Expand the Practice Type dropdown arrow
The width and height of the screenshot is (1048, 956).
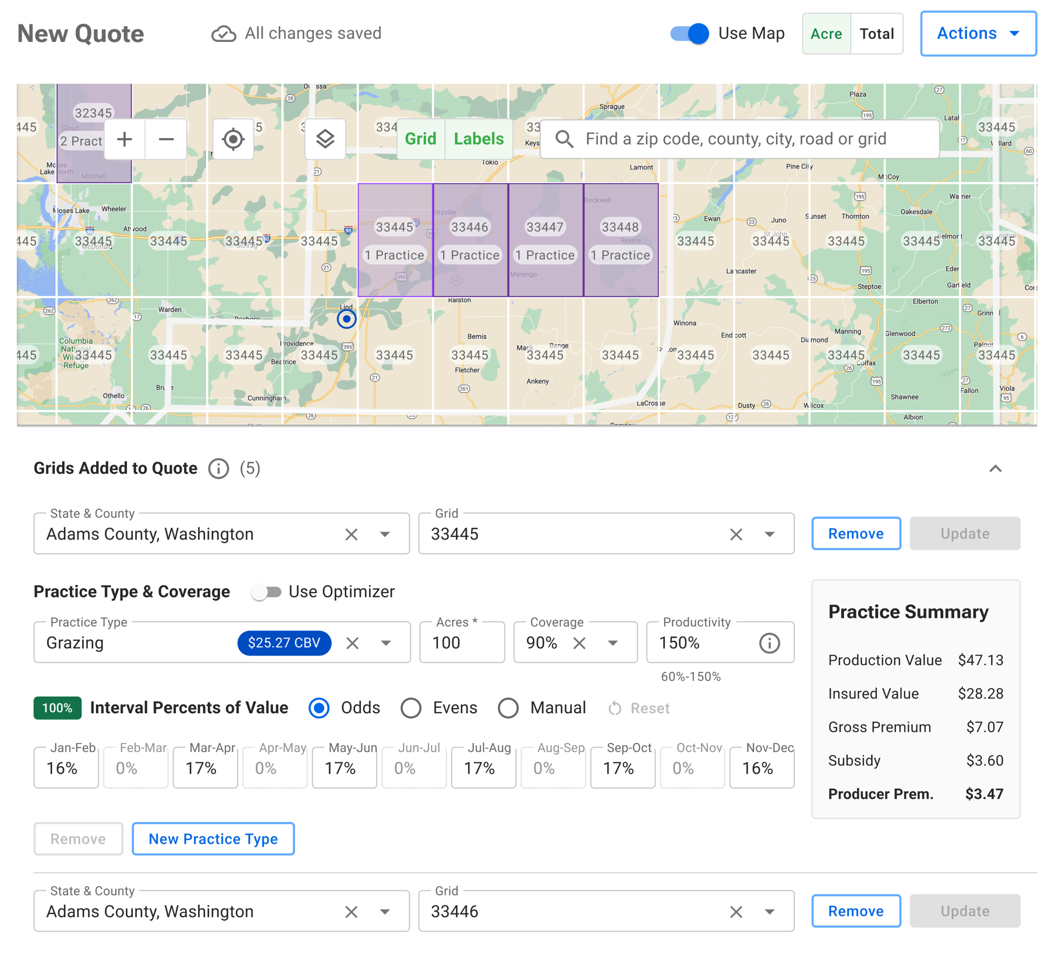[x=386, y=643]
